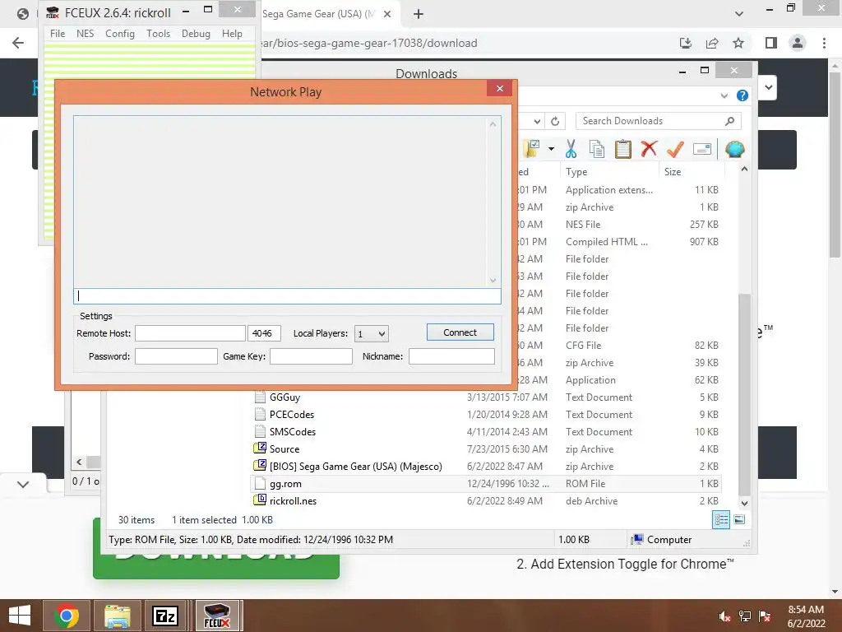Viewport: 842px width, 632px height.
Task: Open the NES menu in FCEUX
Action: (85, 33)
